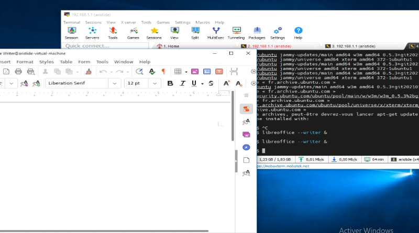Toggle Bold formatting
Screen dimensions: 419x233
click(170, 84)
